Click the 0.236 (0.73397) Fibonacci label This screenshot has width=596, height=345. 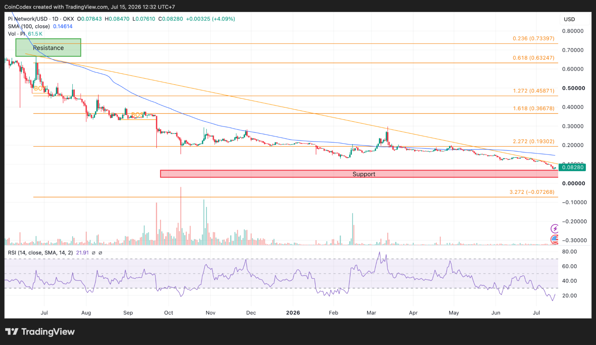tap(533, 38)
